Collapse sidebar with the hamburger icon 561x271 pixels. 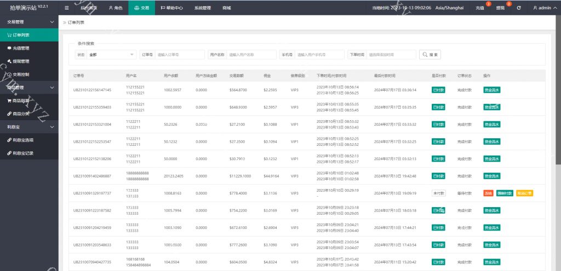point(66,8)
